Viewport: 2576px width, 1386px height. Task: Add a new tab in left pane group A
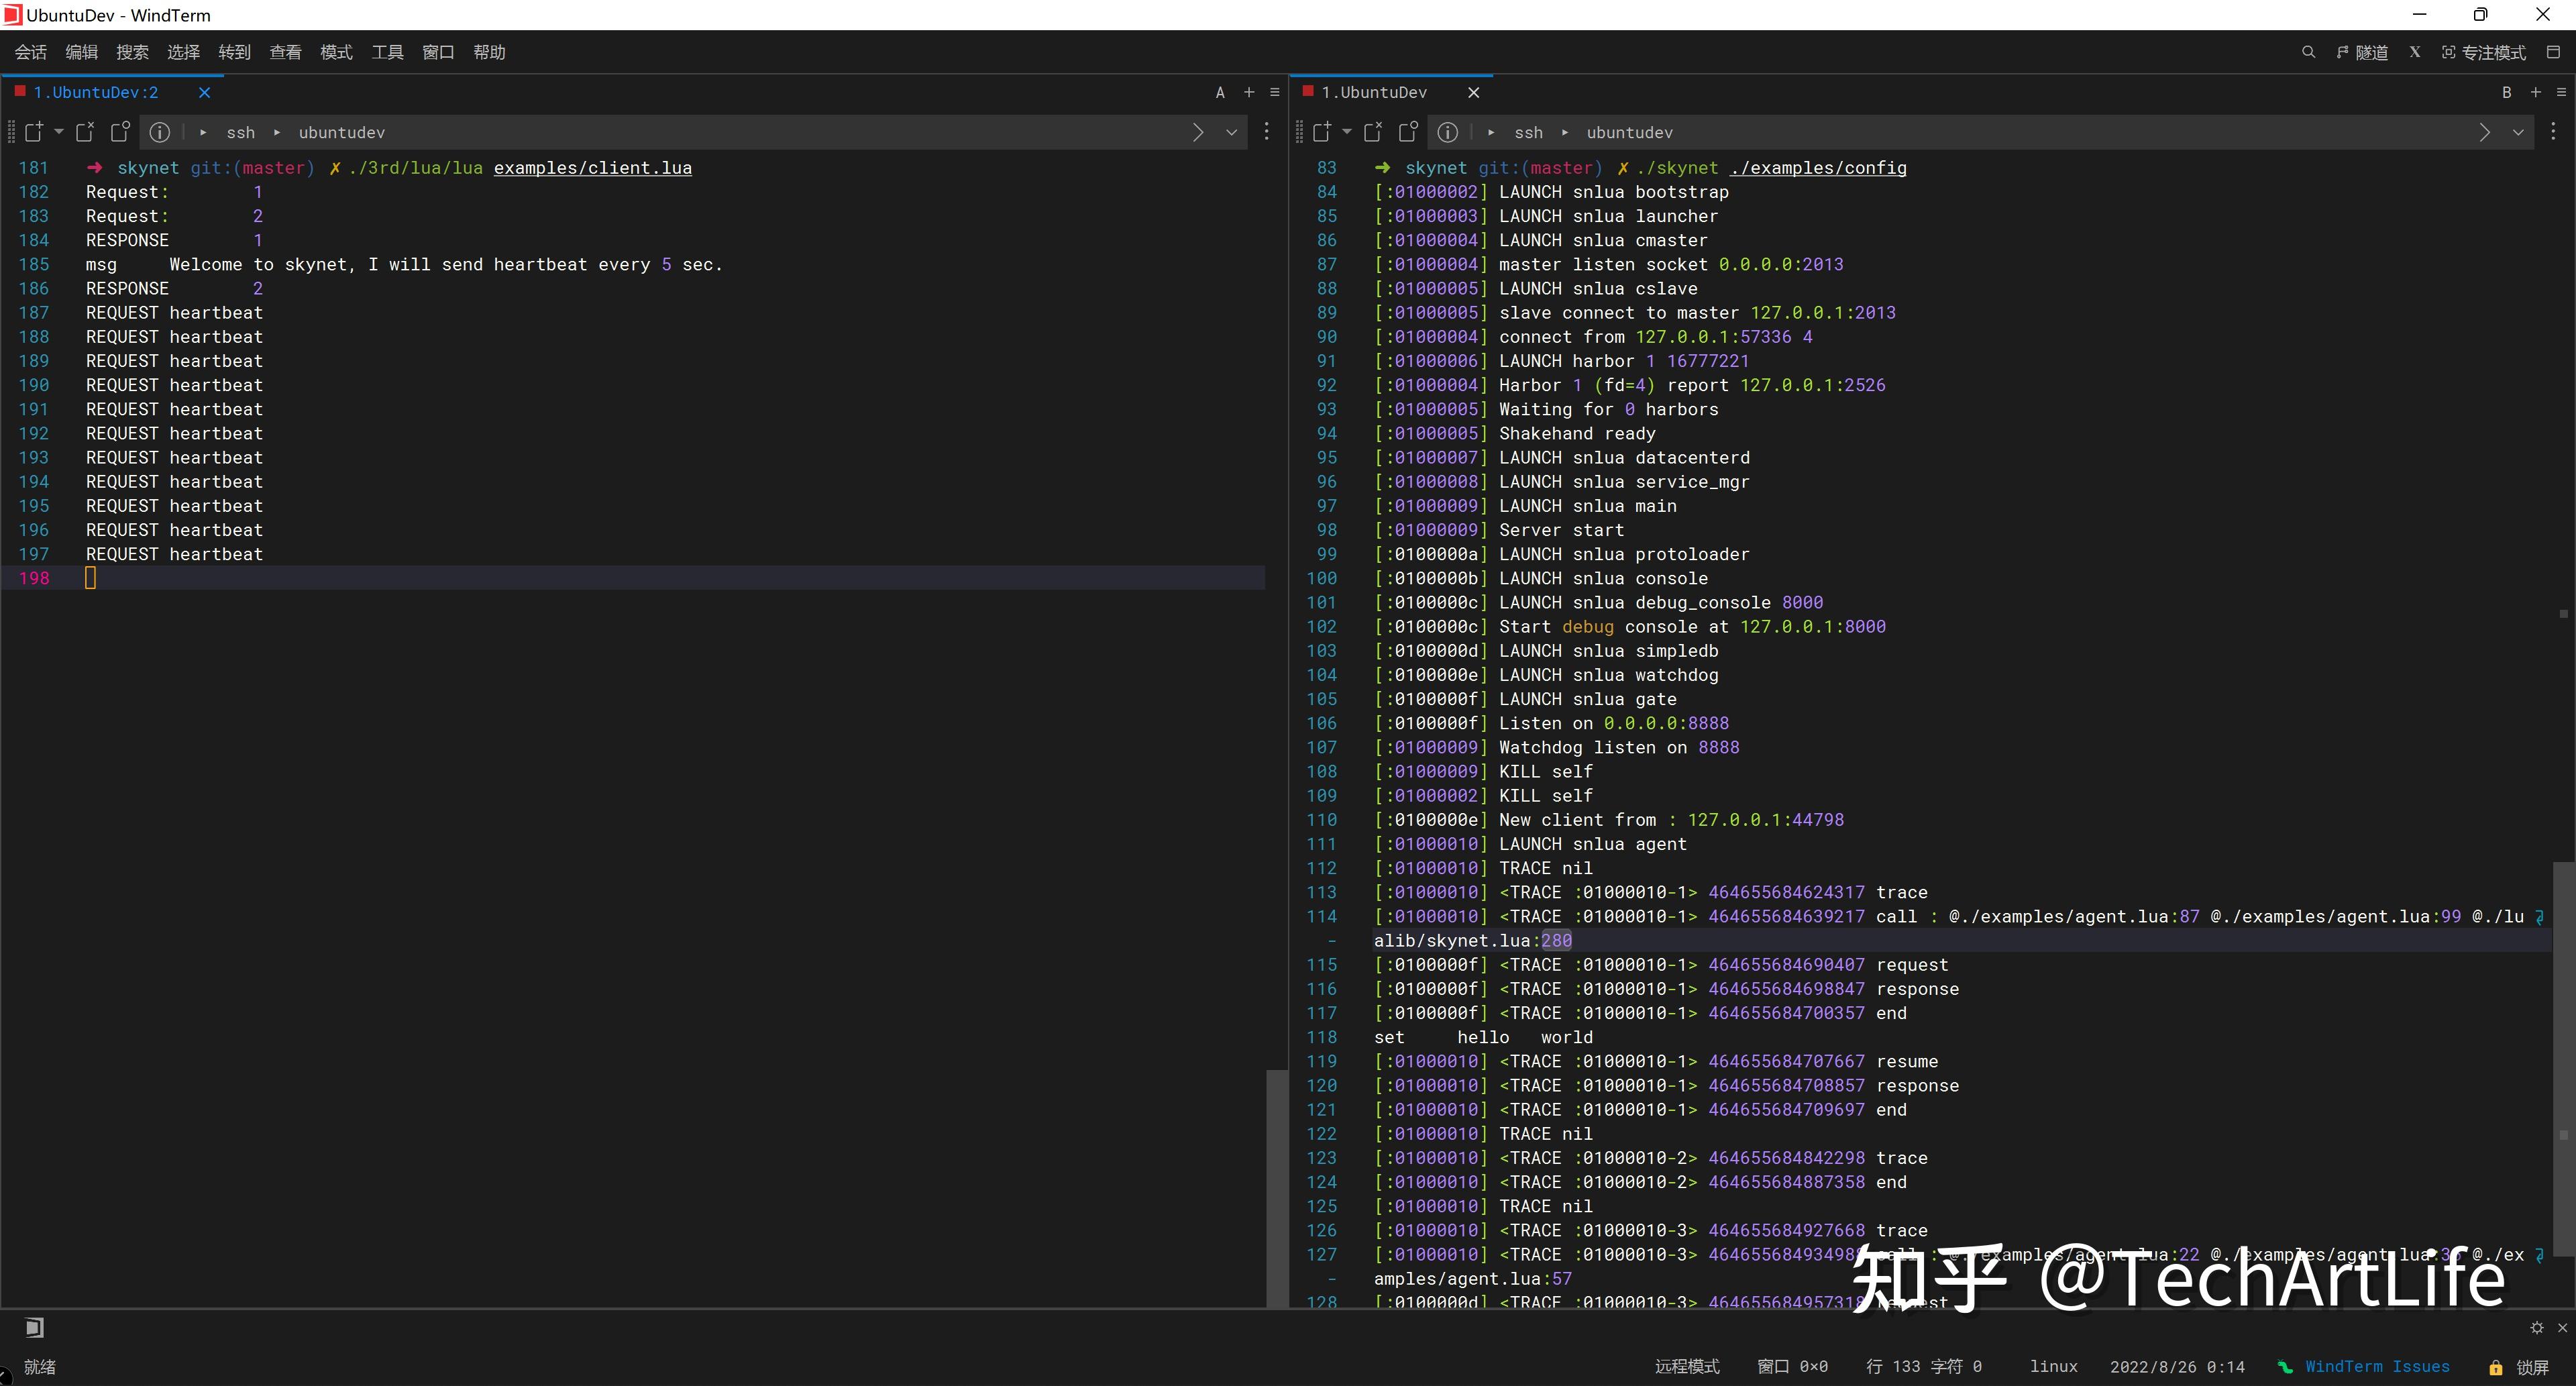tap(1249, 92)
